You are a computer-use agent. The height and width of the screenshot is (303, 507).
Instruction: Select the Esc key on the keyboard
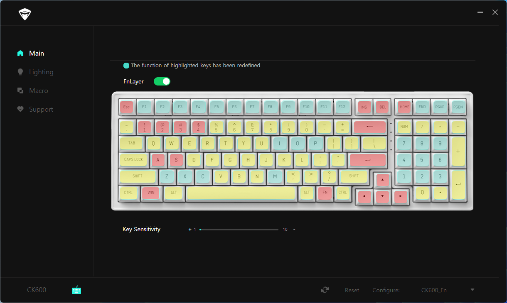[x=126, y=107]
